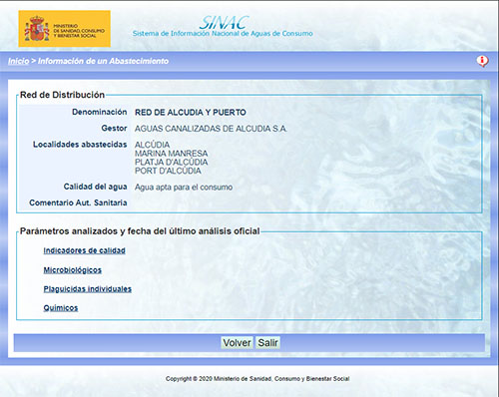Click the Copyright 2020 footer text
Image resolution: width=499 pixels, height=397 pixels.
pos(257,379)
